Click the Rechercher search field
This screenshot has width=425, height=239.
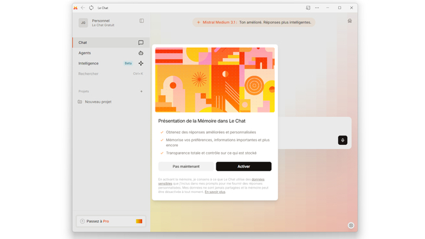pos(111,73)
